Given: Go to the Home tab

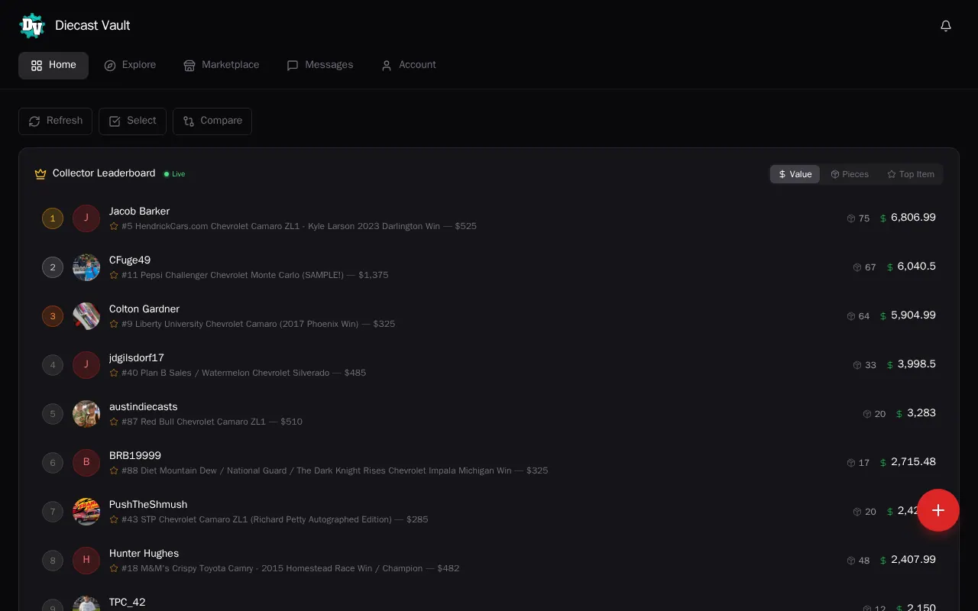Looking at the screenshot, I should tap(53, 66).
